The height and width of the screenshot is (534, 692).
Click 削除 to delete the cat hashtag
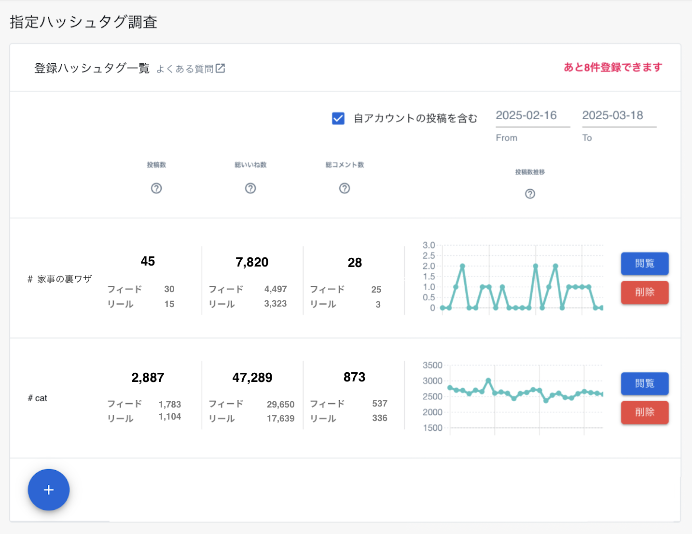pyautogui.click(x=645, y=412)
